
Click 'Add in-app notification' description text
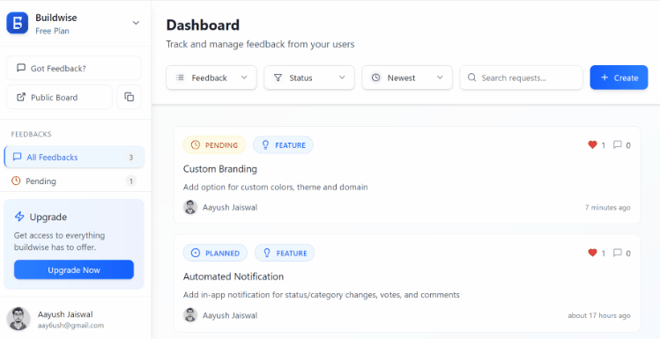pyautogui.click(x=321, y=294)
